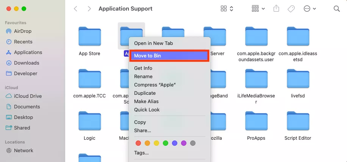347x162 pixels.
Task: Apply the red tag color
Action: pyautogui.click(x=138, y=143)
